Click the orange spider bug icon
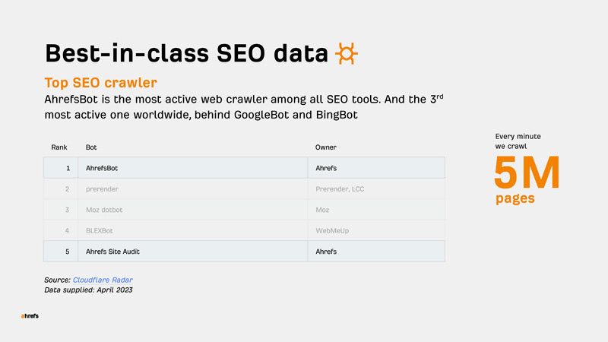Screen dimensions: 608x342 (x=347, y=53)
